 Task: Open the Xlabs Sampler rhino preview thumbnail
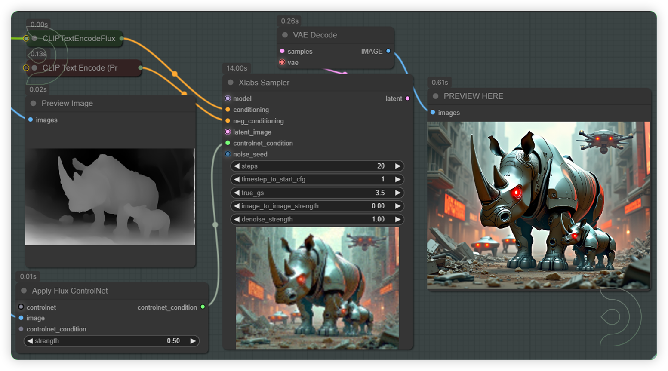click(317, 288)
